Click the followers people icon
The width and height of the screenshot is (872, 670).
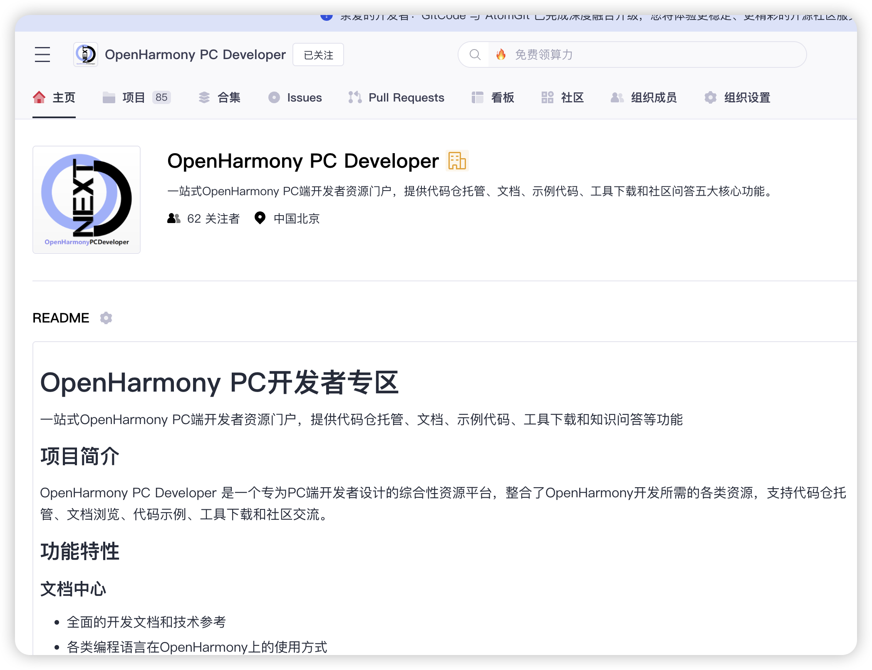174,218
